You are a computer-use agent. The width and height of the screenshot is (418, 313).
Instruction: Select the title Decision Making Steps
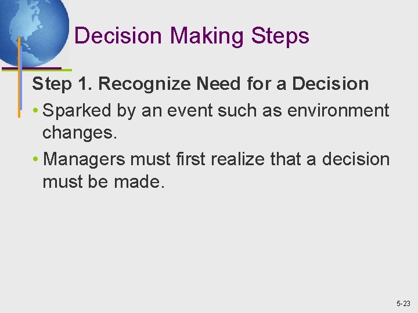point(192,36)
